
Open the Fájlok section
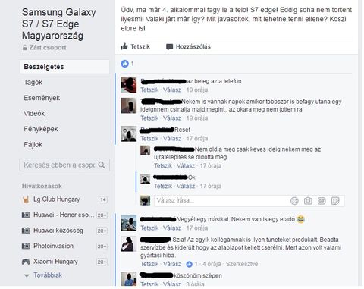coord(33,145)
